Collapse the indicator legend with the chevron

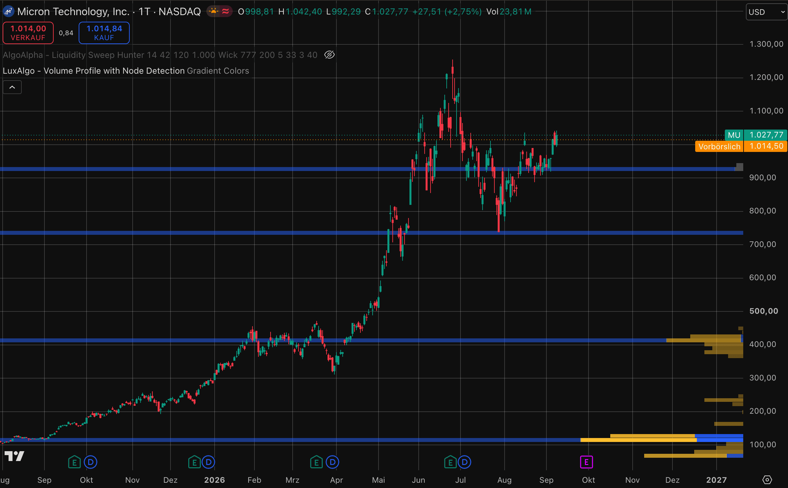(x=12, y=87)
